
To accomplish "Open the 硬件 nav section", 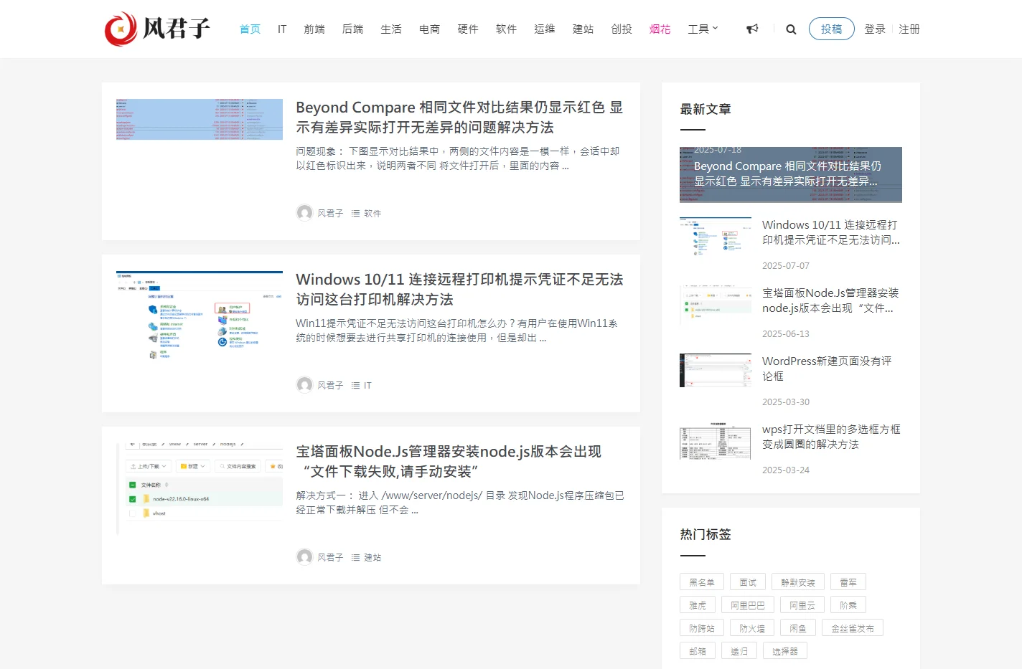I will 468,29.
